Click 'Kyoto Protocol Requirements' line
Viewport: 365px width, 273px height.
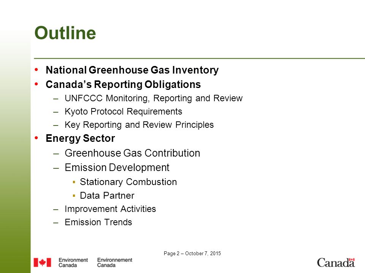coord(123,111)
